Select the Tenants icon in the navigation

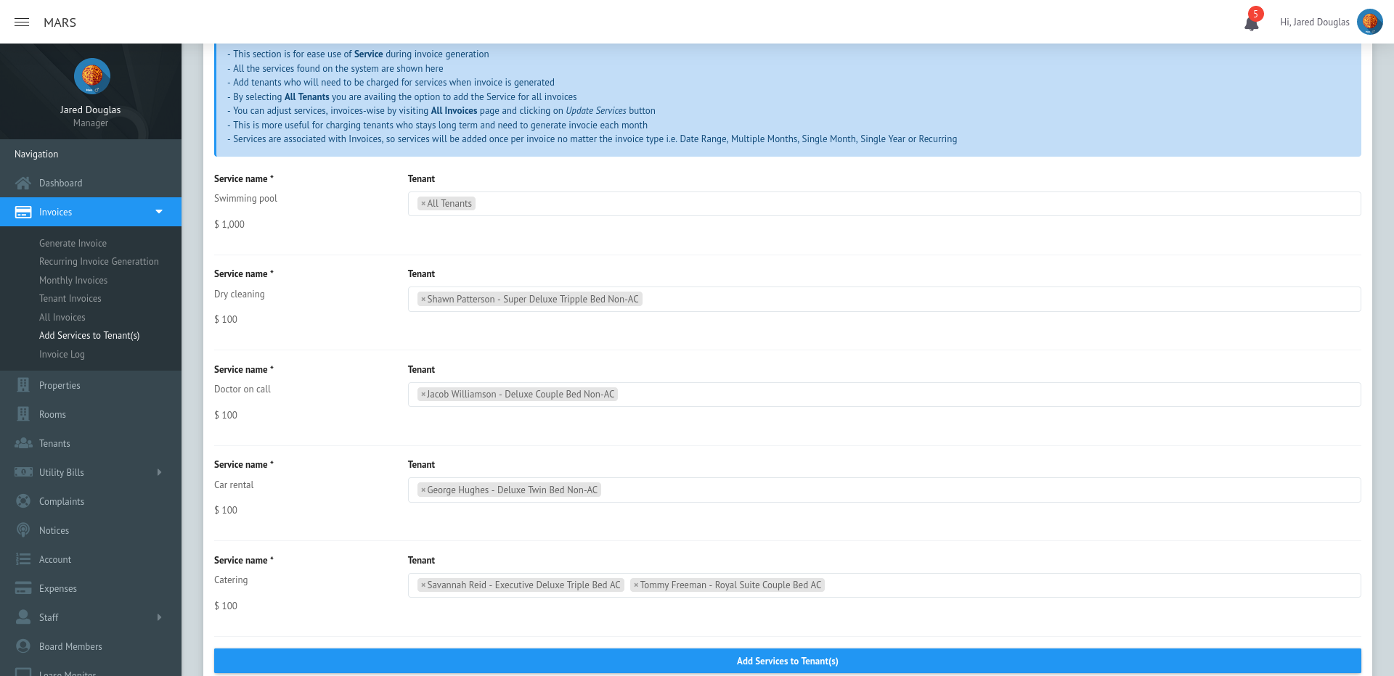[x=23, y=443]
